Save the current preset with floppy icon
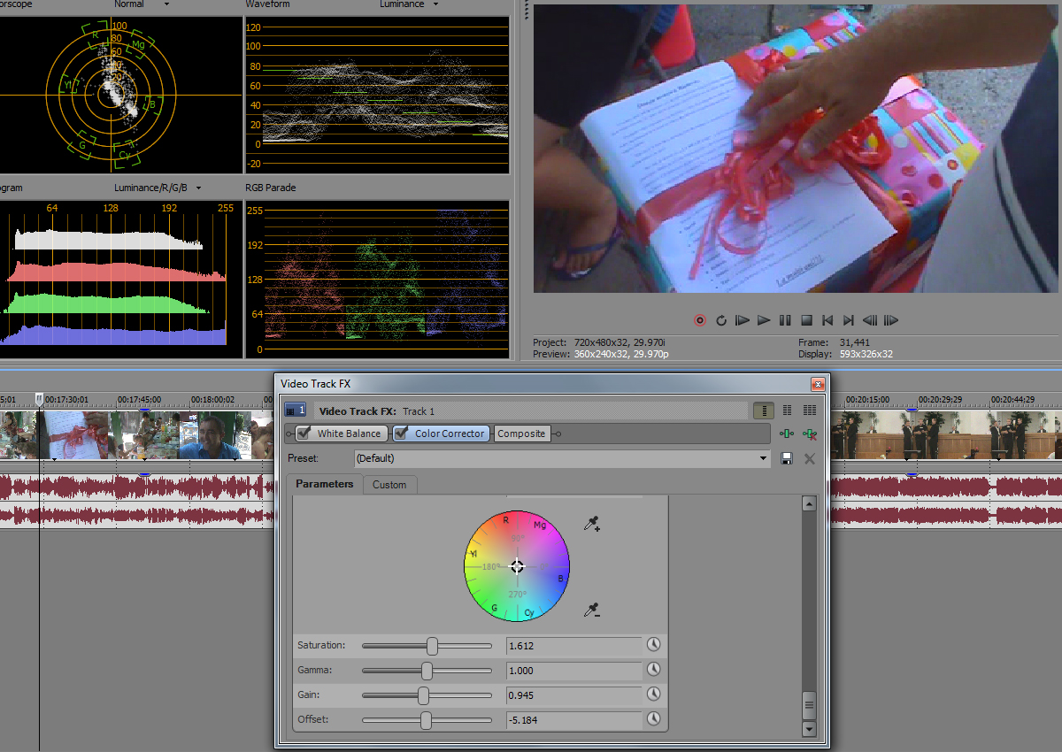 786,458
